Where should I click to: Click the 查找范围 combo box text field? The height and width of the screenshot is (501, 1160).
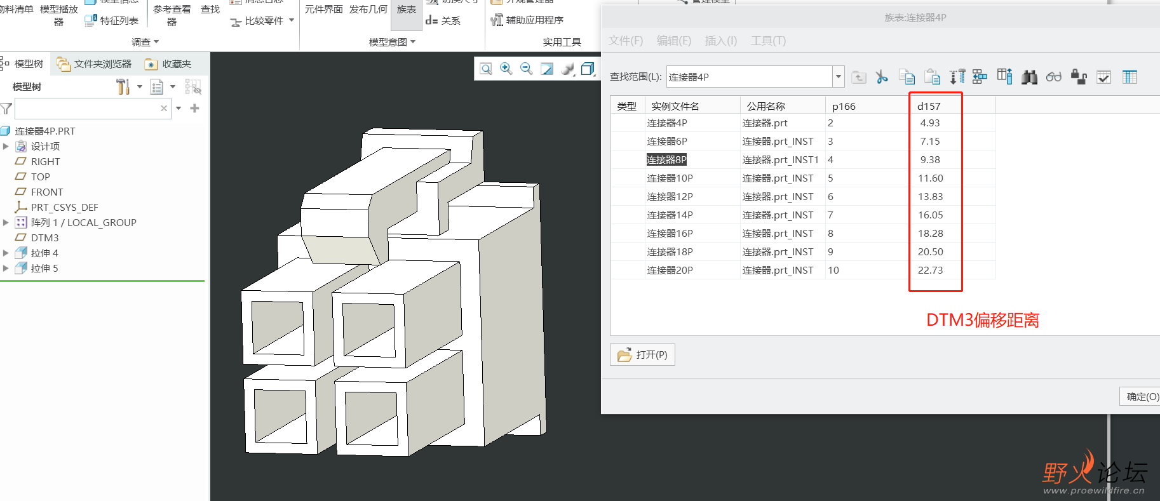pyautogui.click(x=749, y=77)
